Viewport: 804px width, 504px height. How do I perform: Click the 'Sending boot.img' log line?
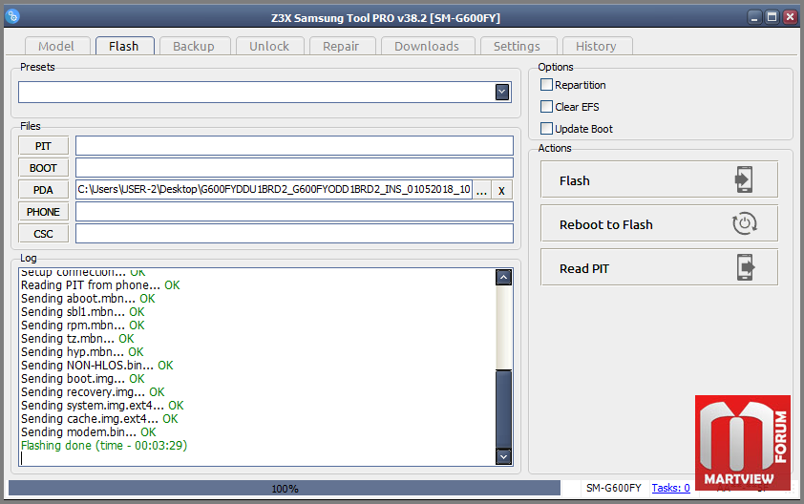pyautogui.click(x=82, y=379)
